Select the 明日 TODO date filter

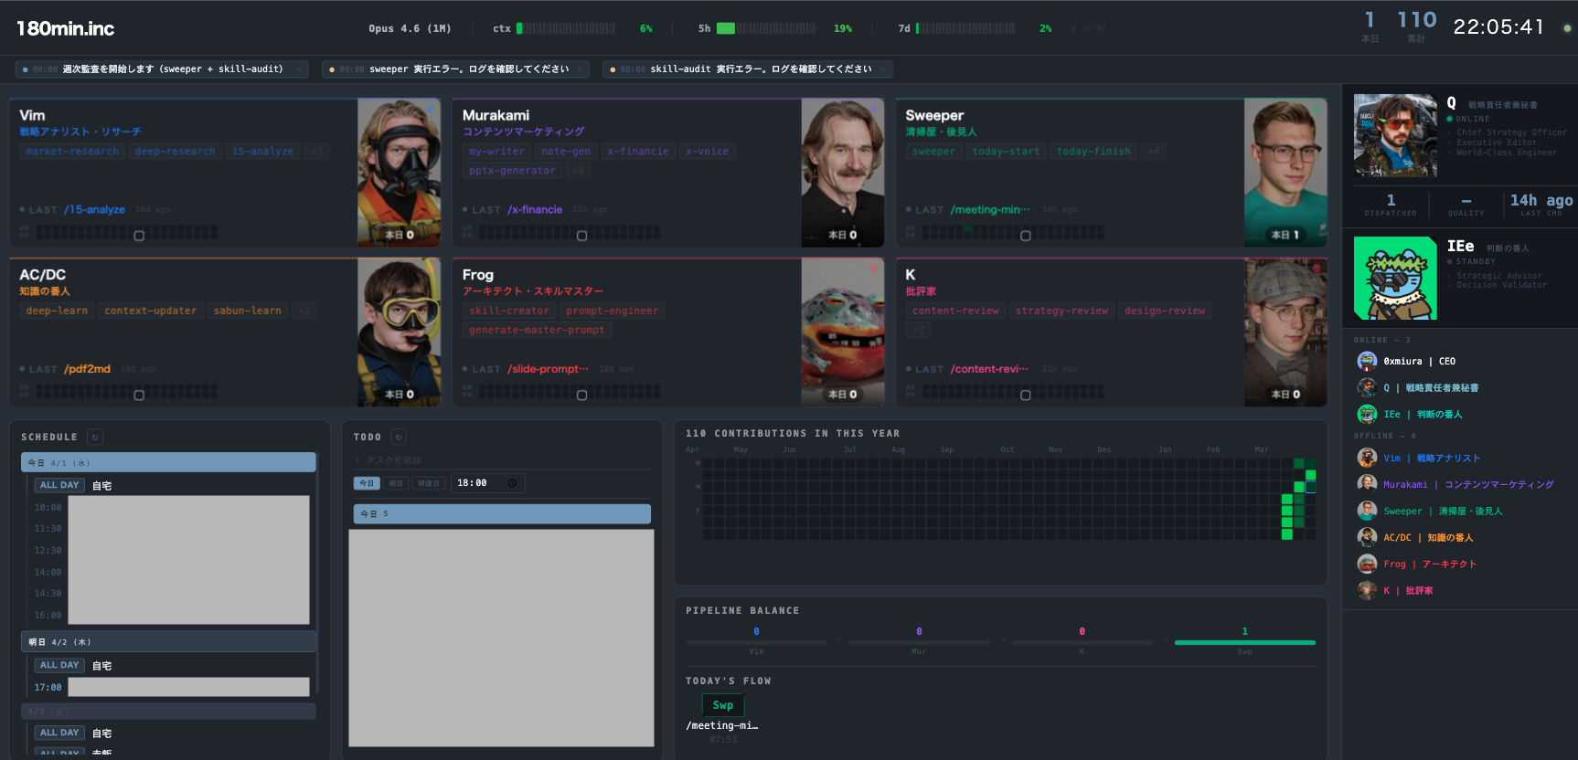tap(396, 483)
